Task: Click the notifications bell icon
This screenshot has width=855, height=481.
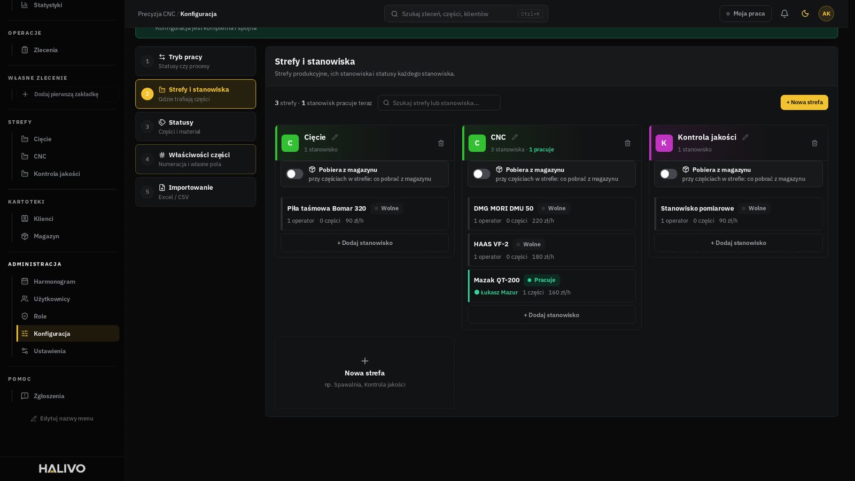Action: coord(784,13)
